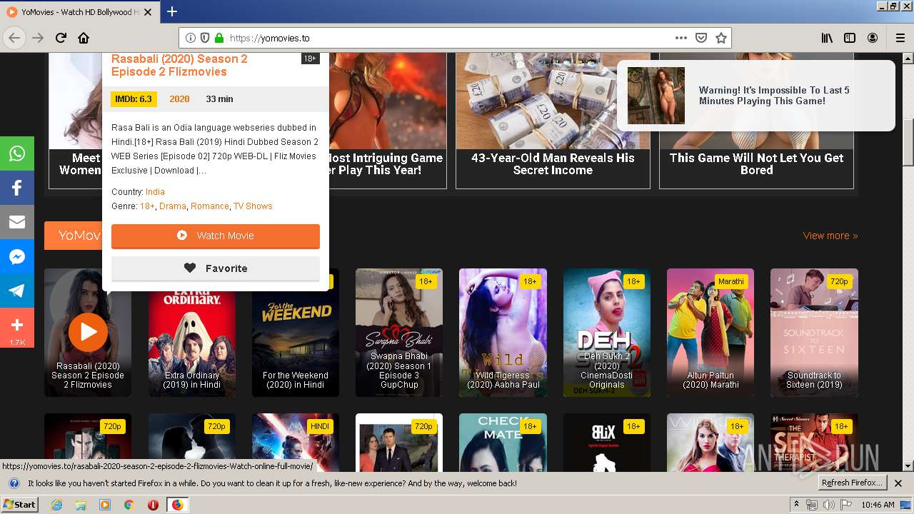
Task: Open For the Weekend (2020) poster
Action: (x=296, y=333)
